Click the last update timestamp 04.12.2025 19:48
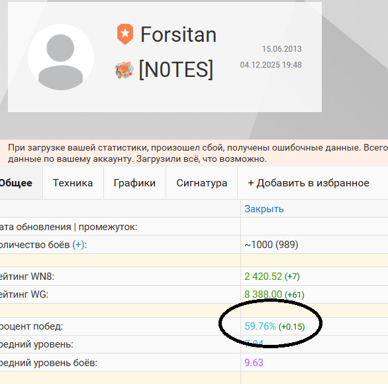Image resolution: width=388 pixels, height=384 pixels. (271, 65)
